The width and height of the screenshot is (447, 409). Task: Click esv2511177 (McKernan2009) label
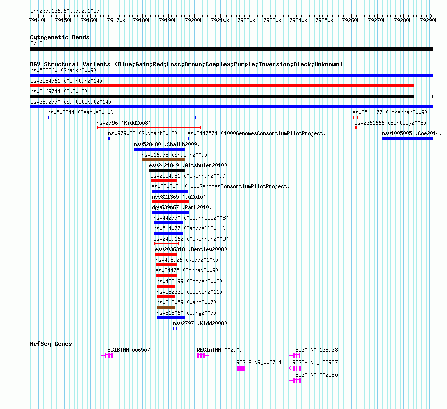tap(390, 112)
